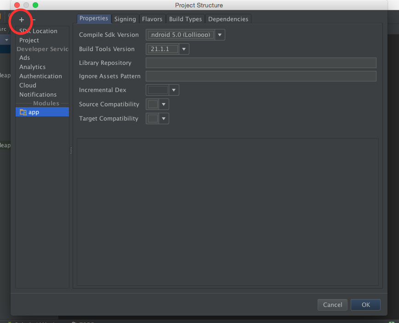Select Notifications in sidebar
399x323 pixels.
(x=38, y=94)
